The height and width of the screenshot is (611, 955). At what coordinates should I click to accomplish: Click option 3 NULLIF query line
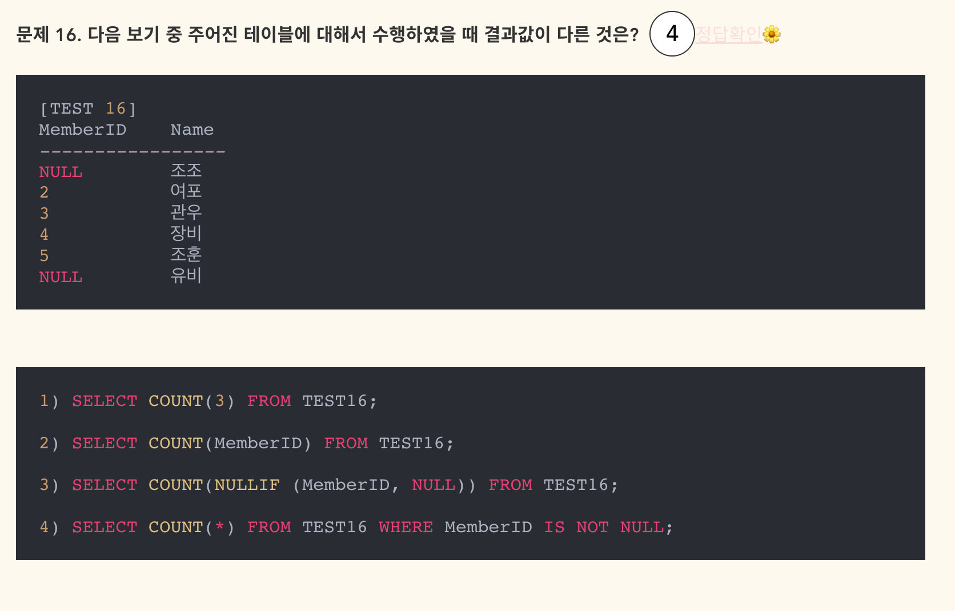coord(329,485)
